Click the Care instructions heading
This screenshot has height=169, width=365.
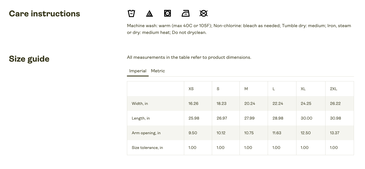point(45,14)
